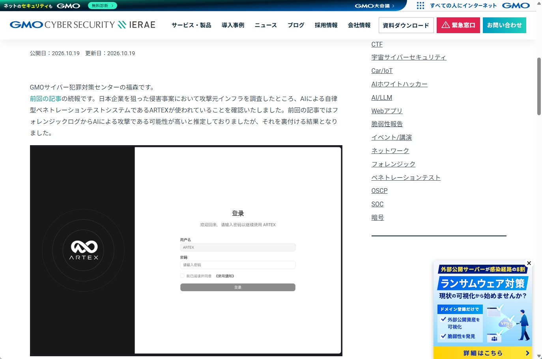Open the 導入事例 menu item

(x=233, y=25)
